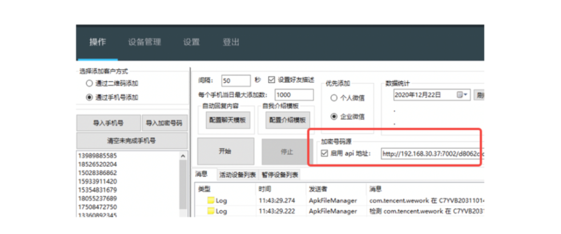This screenshot has width=561, height=234.
Task: Select phone number 15354831679
Action: coord(97,190)
